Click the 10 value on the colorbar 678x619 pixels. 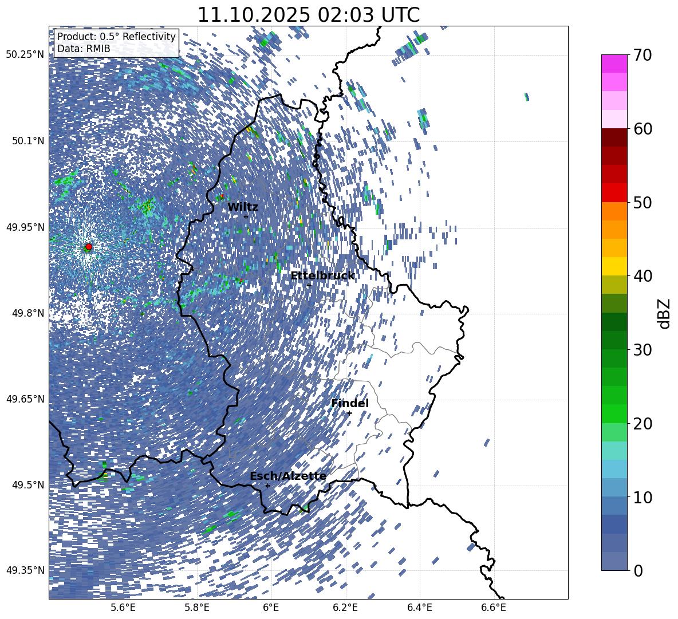click(642, 497)
